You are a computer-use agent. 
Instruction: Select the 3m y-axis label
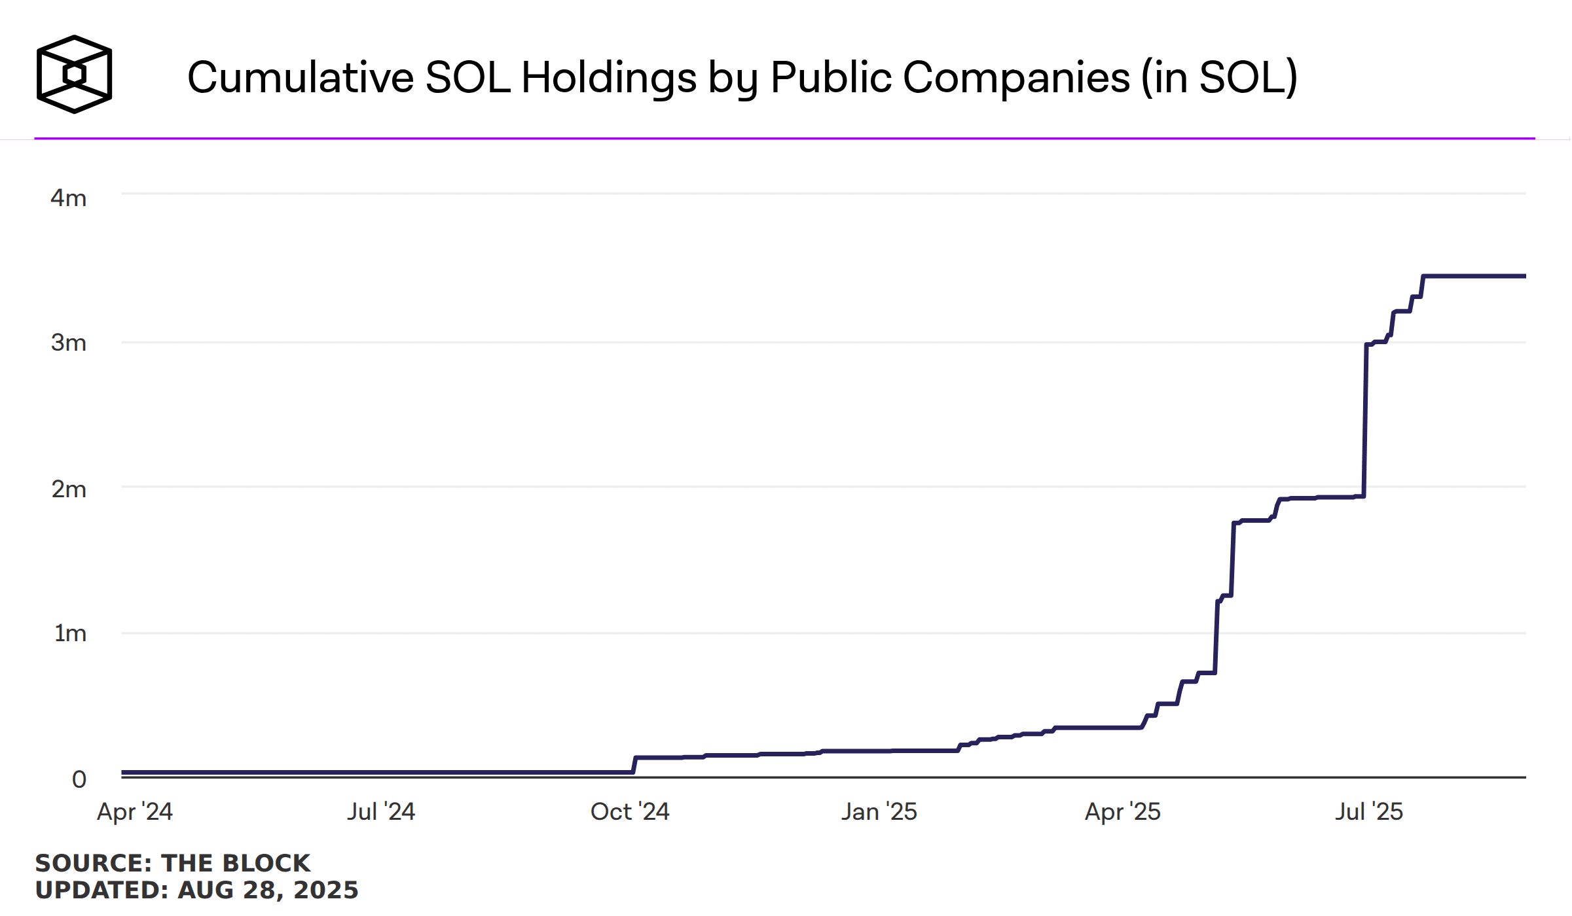[69, 342]
